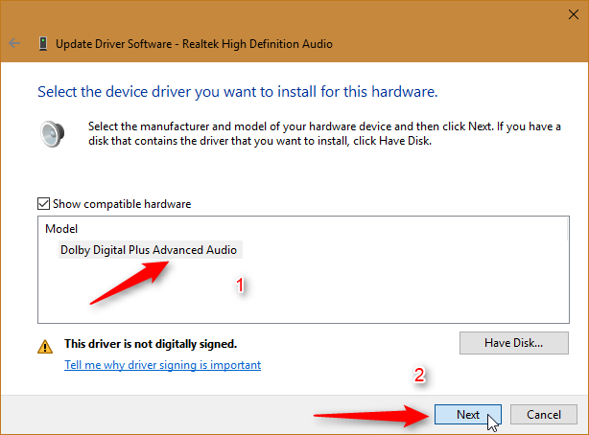Click the speaker icon next to instructions

(x=53, y=133)
